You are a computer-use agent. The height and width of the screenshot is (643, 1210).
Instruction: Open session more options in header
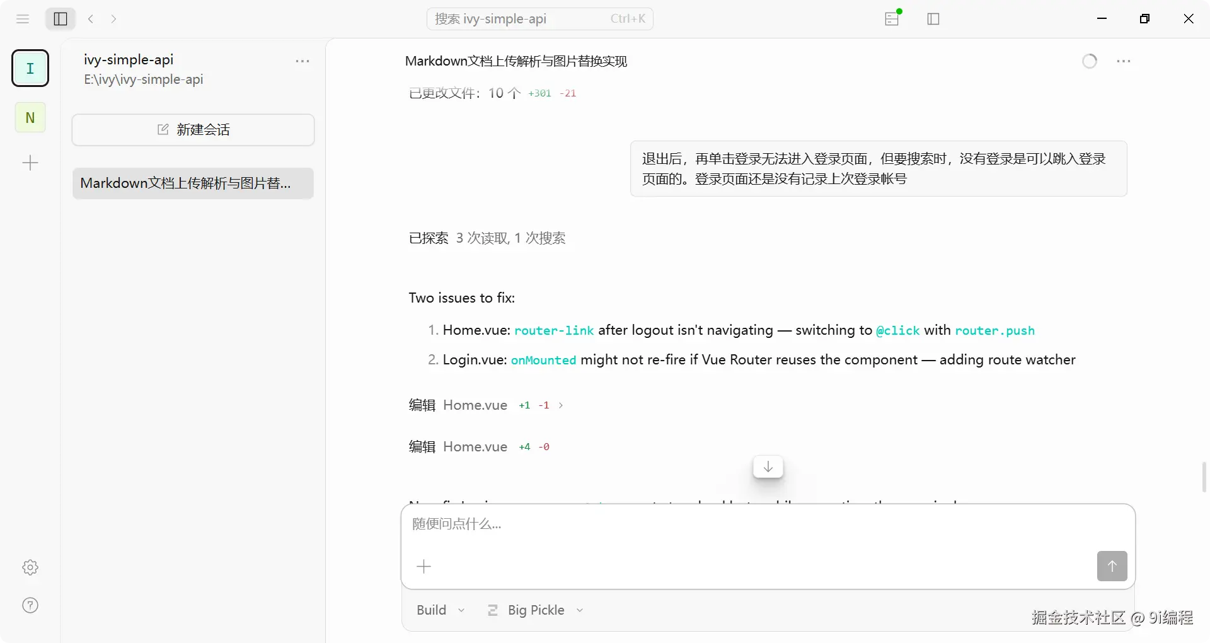pyautogui.click(x=1124, y=61)
